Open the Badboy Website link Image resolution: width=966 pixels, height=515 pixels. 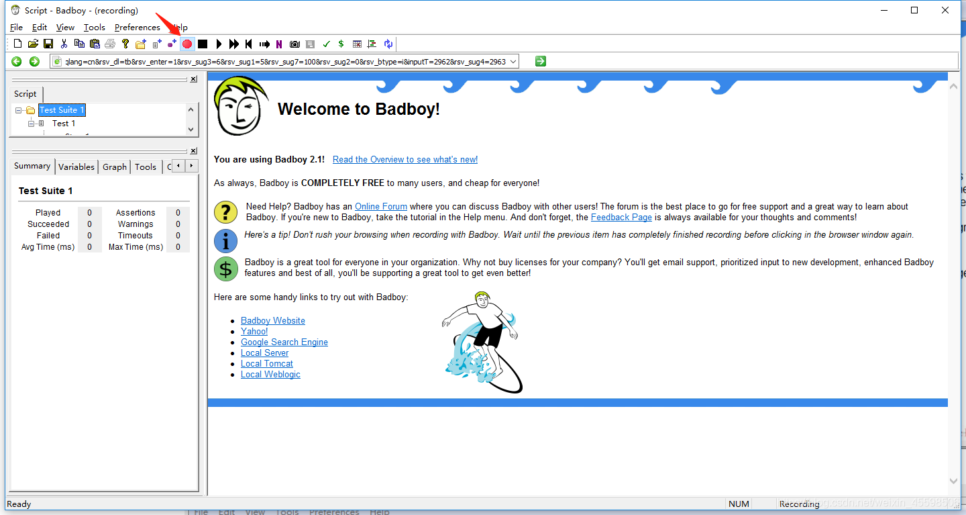[x=273, y=321]
